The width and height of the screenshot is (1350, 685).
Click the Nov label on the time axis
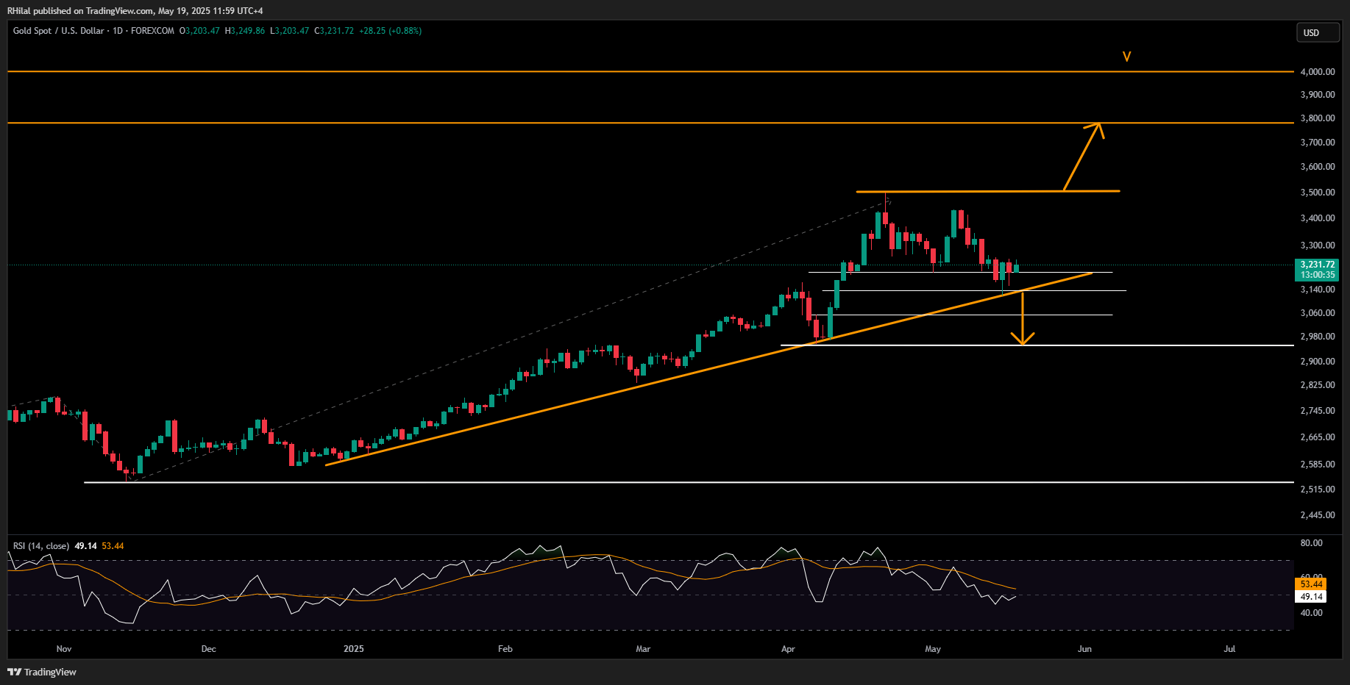64,649
